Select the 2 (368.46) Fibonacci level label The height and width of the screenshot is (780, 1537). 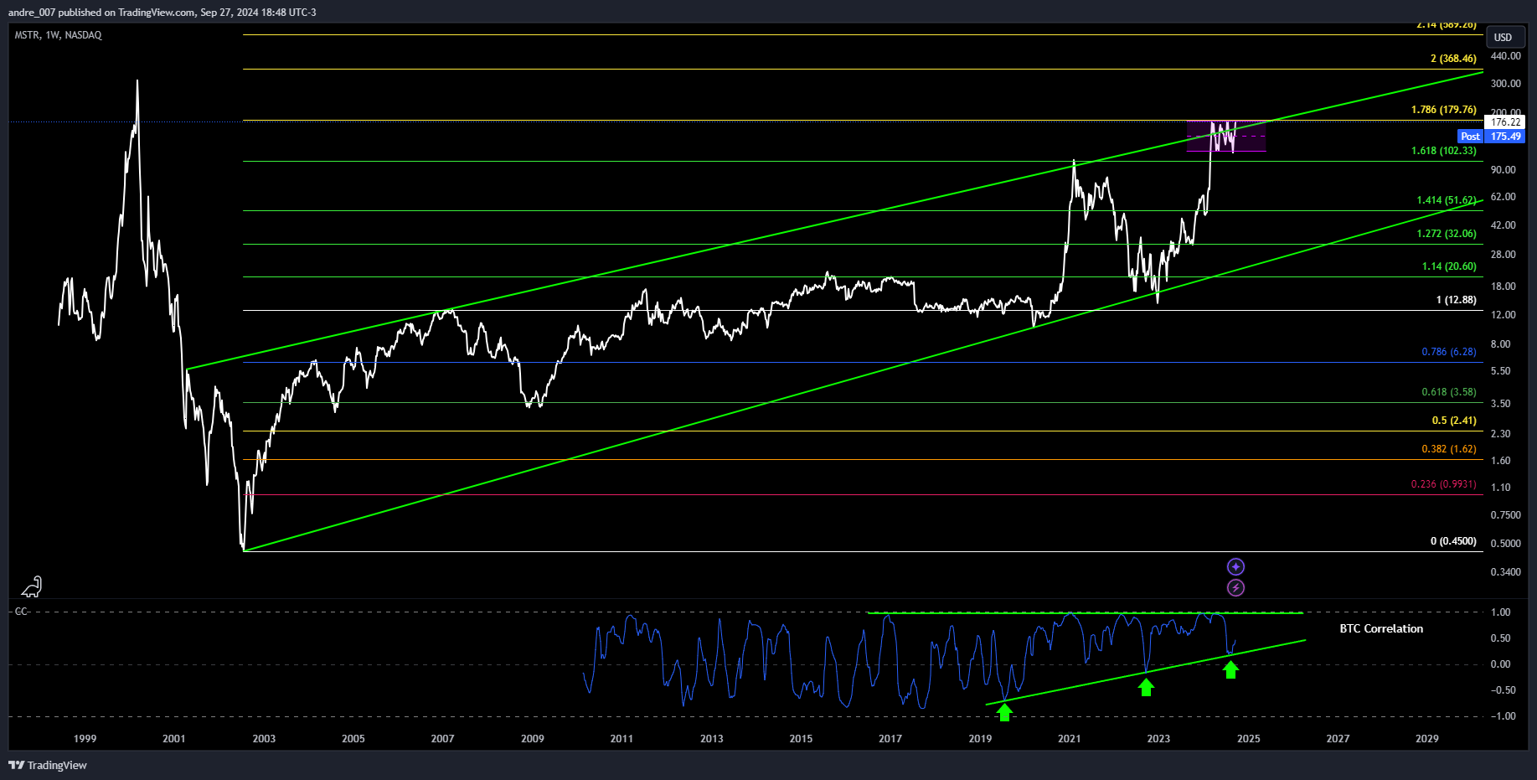tap(1453, 59)
